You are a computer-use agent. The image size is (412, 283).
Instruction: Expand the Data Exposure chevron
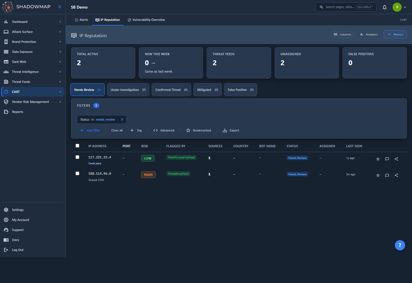[x=60, y=52]
